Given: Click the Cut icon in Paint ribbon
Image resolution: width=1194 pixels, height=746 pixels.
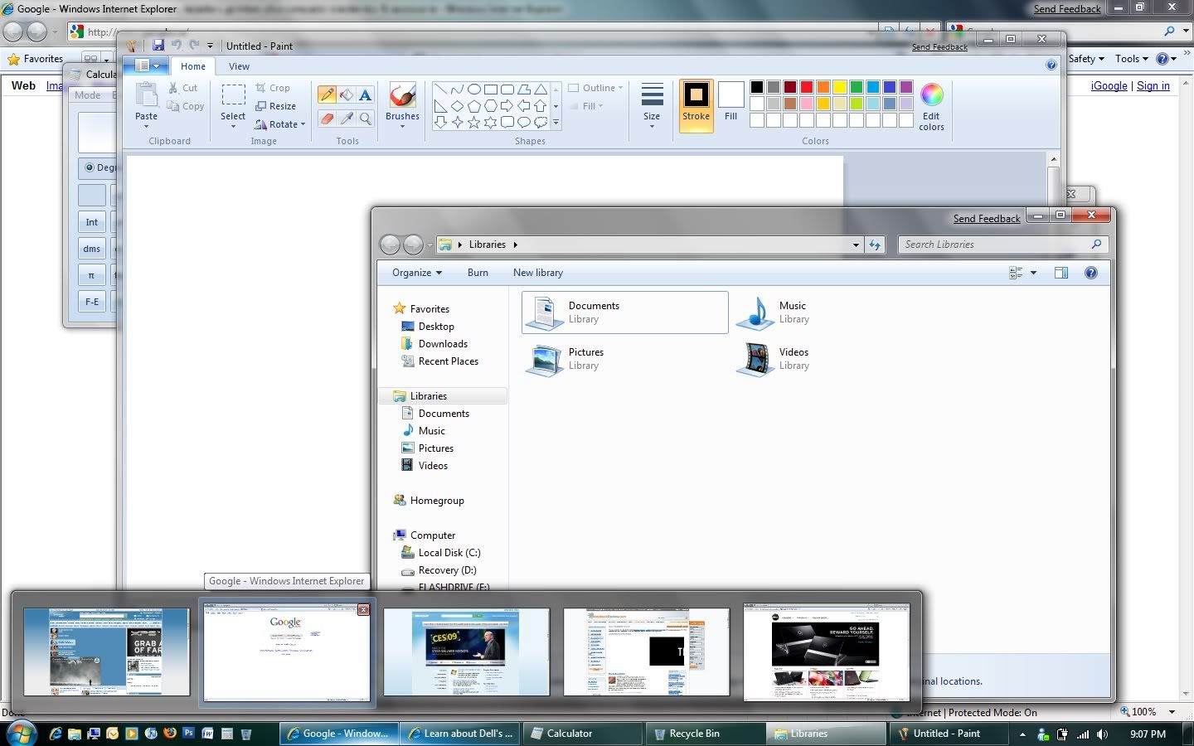Looking at the screenshot, I should click(x=173, y=88).
